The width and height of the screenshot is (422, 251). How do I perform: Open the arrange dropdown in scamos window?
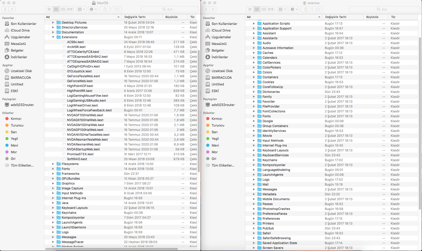click(x=282, y=9)
